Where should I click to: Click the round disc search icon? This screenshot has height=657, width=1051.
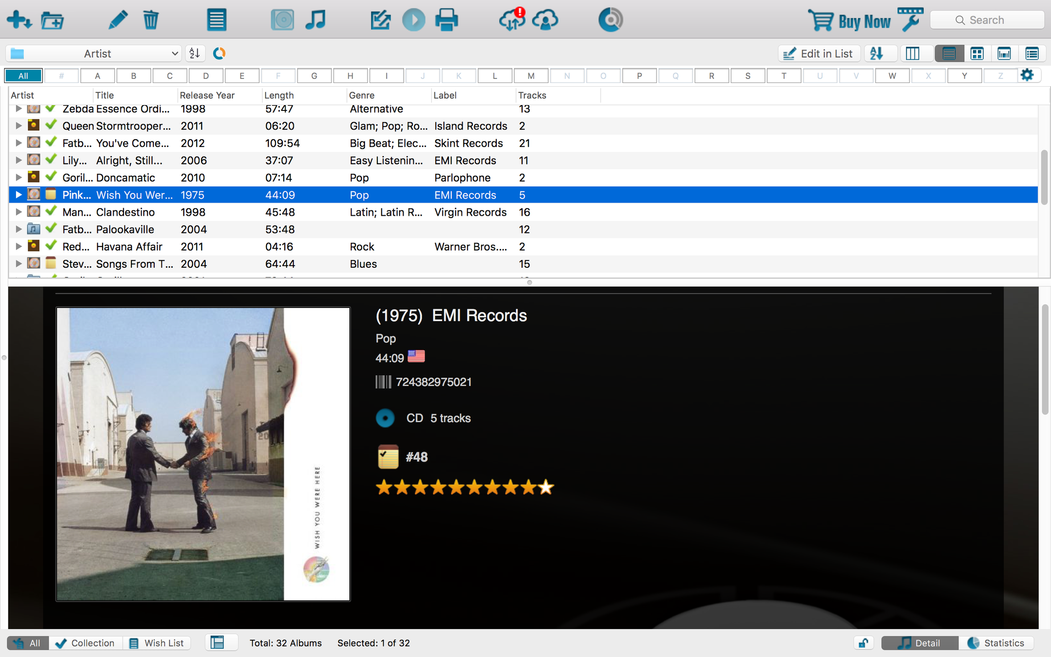pyautogui.click(x=611, y=20)
